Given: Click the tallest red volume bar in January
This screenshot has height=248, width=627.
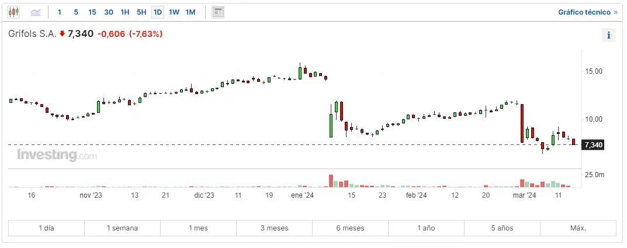Looking at the screenshot, I should pyautogui.click(x=331, y=181).
